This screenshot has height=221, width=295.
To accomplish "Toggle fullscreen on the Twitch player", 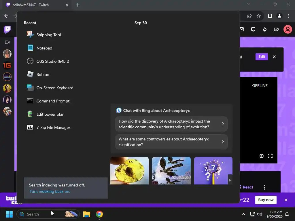I will [270, 156].
